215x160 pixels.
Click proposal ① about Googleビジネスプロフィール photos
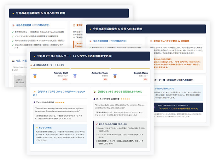120,130
